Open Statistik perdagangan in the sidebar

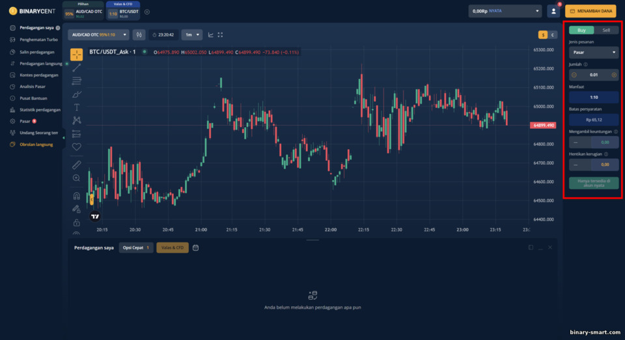[40, 109]
